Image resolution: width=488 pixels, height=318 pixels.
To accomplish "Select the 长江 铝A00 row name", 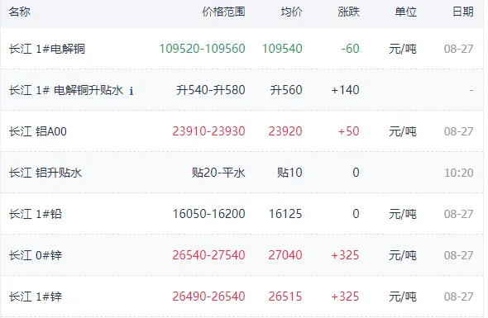I will [38, 131].
